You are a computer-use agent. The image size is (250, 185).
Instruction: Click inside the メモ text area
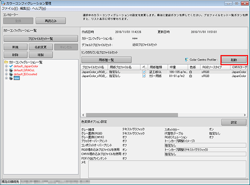pyautogui.click(x=167, y=169)
